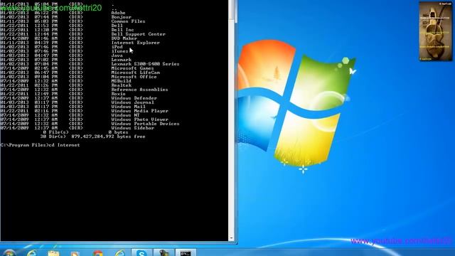The width and height of the screenshot is (455, 256).
Task: Click the 'Dell Support Center' directory entry
Action: point(139,34)
